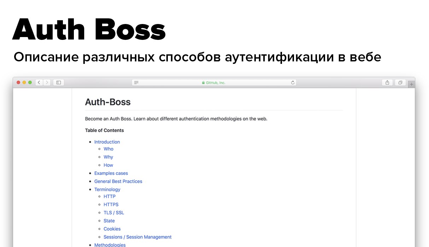Minimize Safari with the yellow button
This screenshot has height=247, width=429.
click(24, 83)
